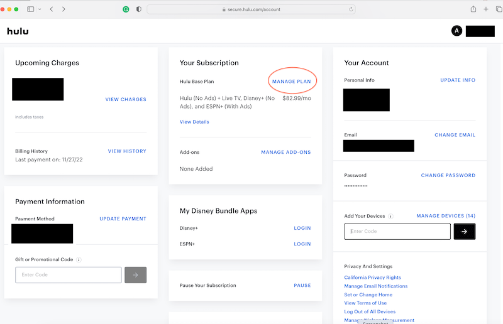
Task: Open Manage Plan link
Action: point(292,82)
